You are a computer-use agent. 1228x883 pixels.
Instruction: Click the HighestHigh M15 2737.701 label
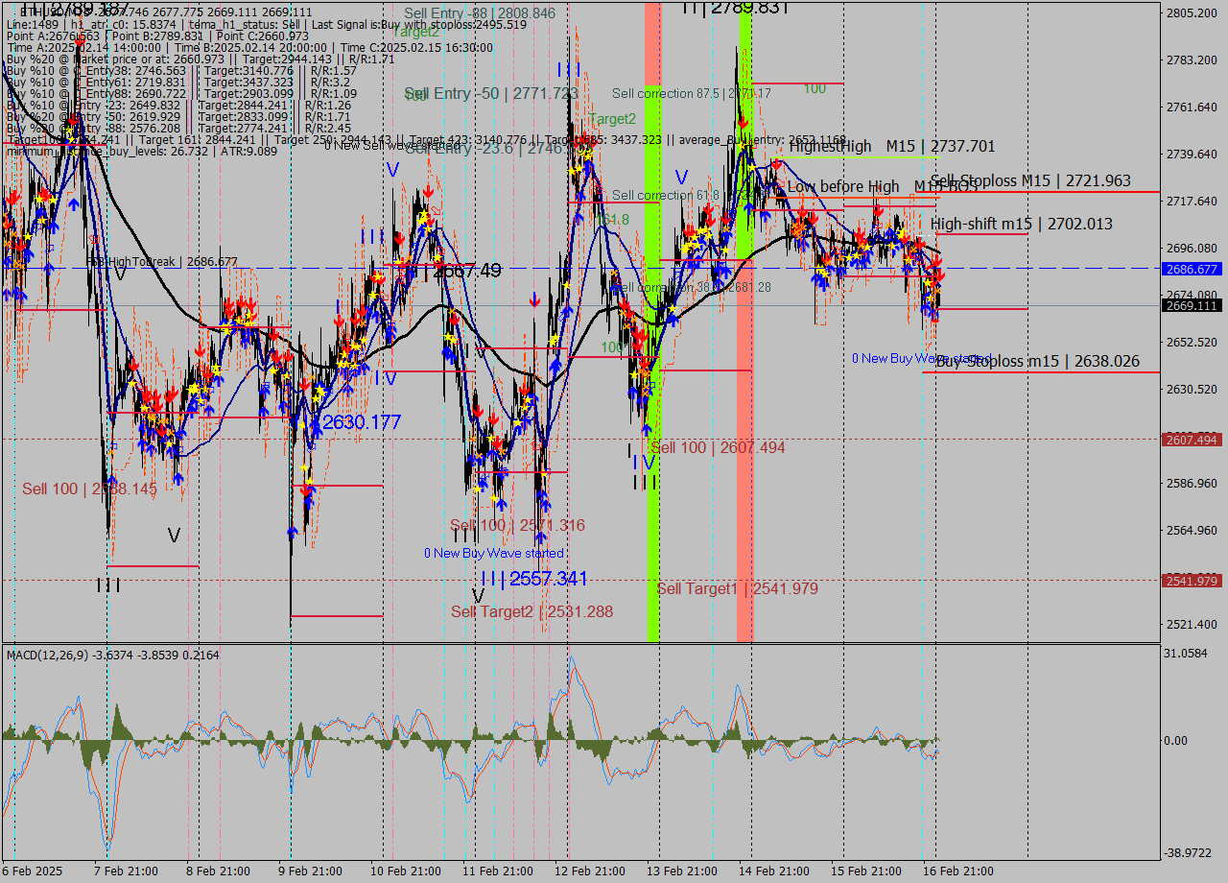pyautogui.click(x=891, y=146)
